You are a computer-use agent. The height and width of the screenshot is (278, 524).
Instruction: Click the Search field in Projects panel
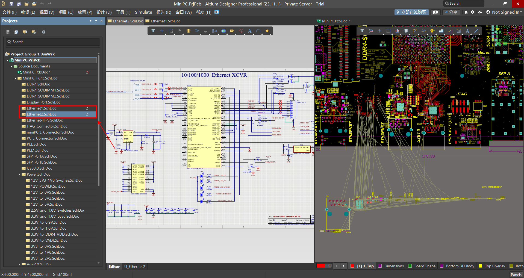point(53,42)
